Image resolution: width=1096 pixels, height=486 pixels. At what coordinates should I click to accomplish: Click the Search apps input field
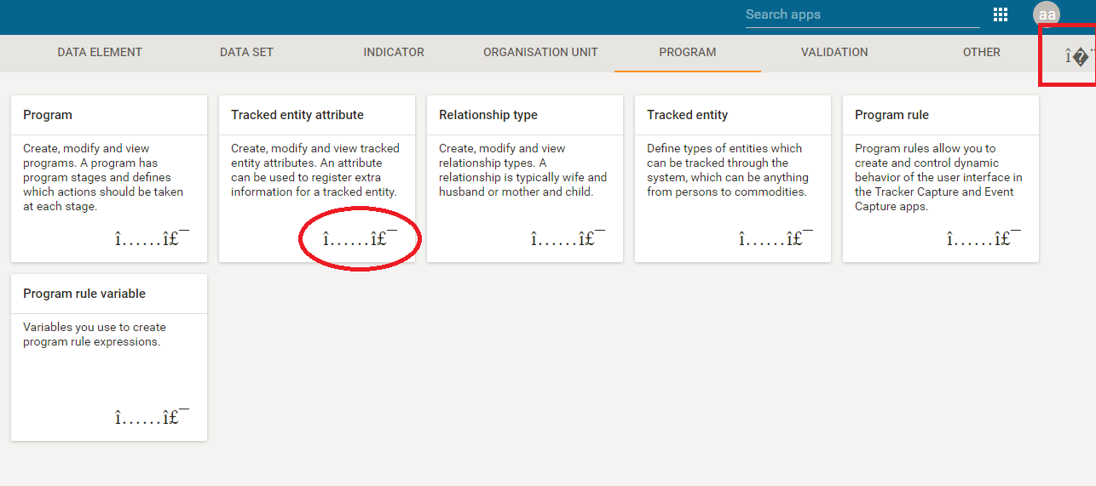861,14
